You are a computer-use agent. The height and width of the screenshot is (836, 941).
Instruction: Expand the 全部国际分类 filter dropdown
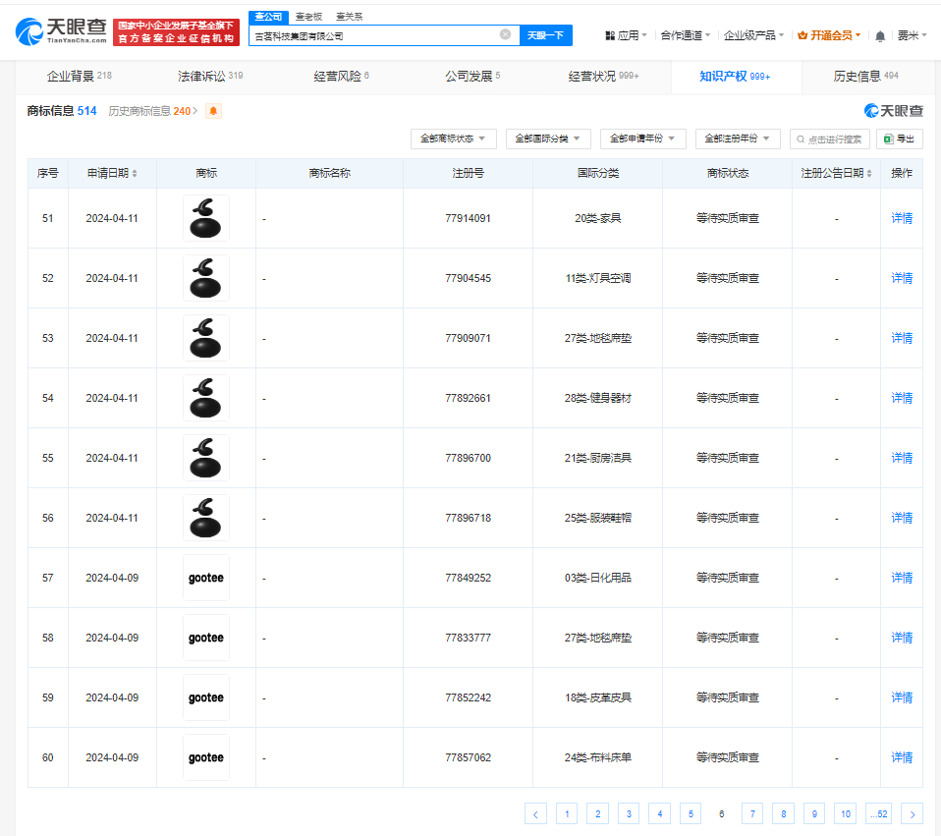548,139
